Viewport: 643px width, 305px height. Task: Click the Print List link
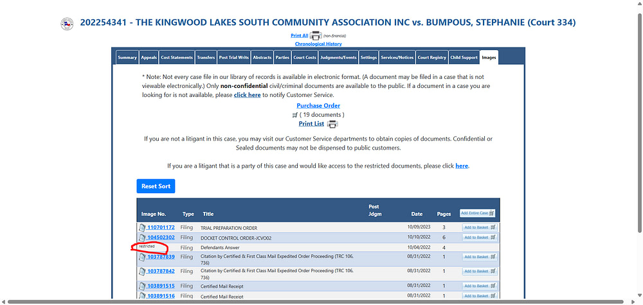(311, 124)
